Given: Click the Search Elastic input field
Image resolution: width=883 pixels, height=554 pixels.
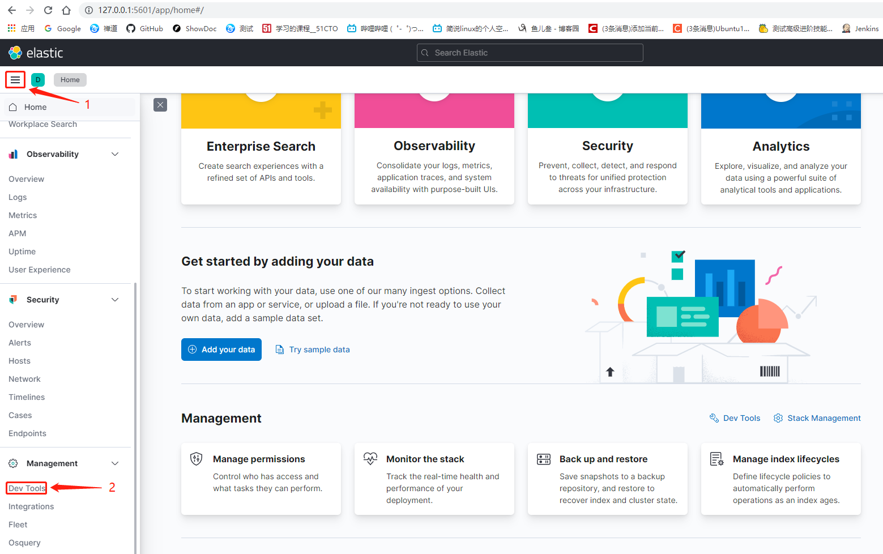Looking at the screenshot, I should click(529, 52).
